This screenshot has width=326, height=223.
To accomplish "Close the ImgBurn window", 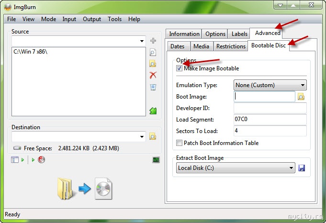I will pyautogui.click(x=311, y=5).
